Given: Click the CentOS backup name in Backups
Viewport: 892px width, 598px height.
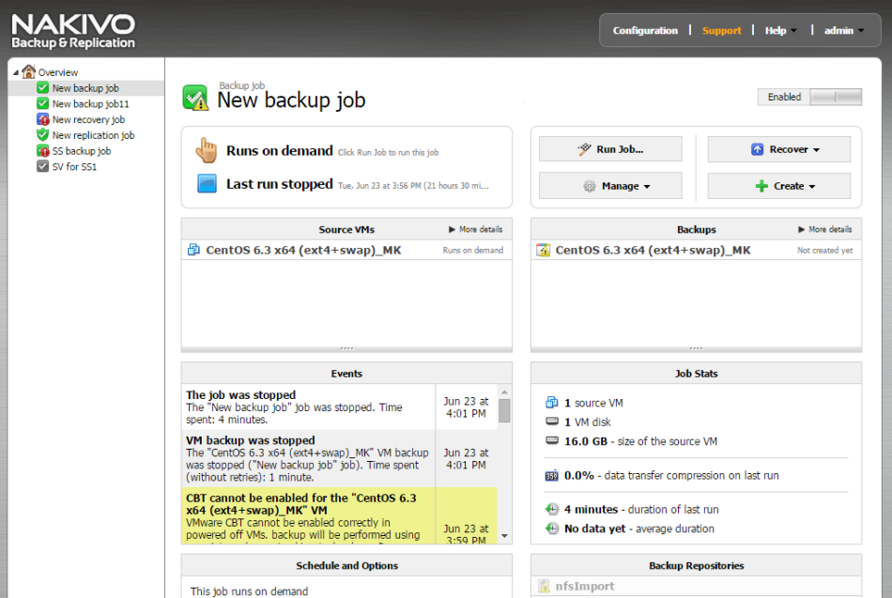Looking at the screenshot, I should pyautogui.click(x=654, y=250).
